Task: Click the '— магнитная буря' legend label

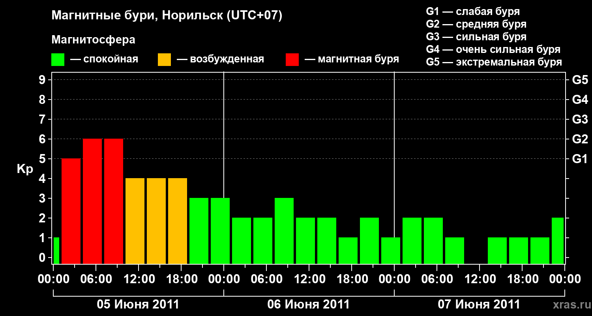Action: click(352, 60)
